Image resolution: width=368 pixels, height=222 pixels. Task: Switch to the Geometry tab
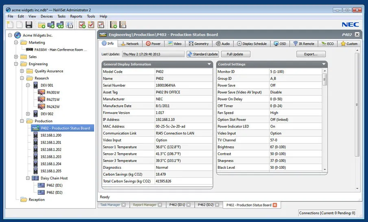pos(198,44)
